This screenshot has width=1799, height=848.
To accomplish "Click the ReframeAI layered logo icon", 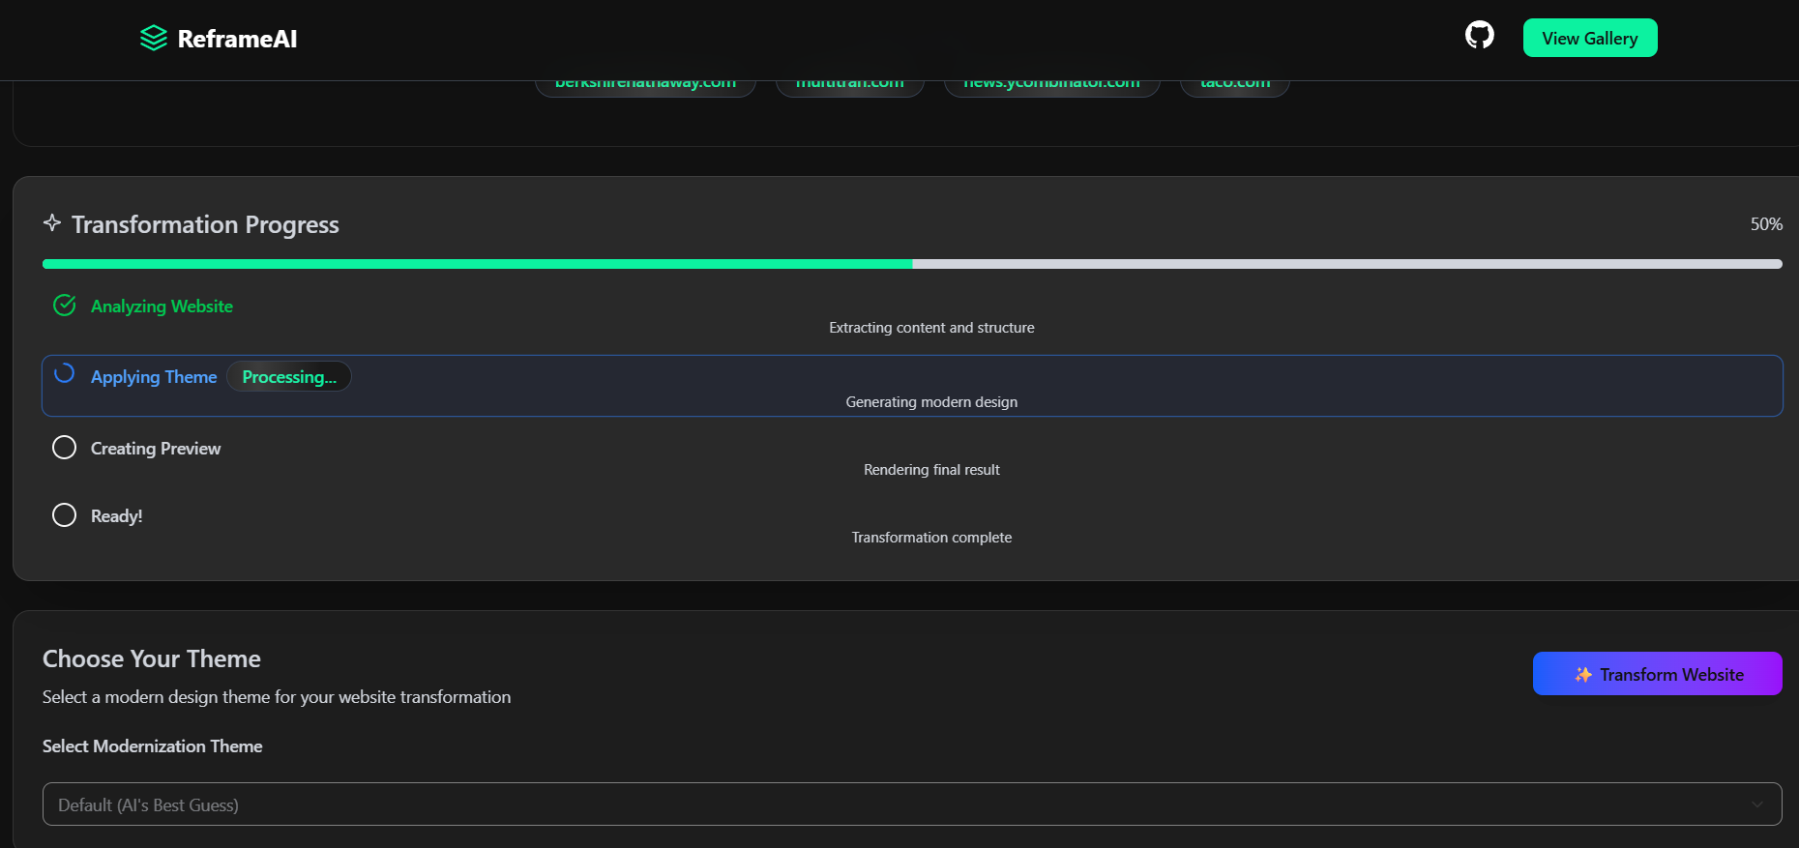I will 154,38.
